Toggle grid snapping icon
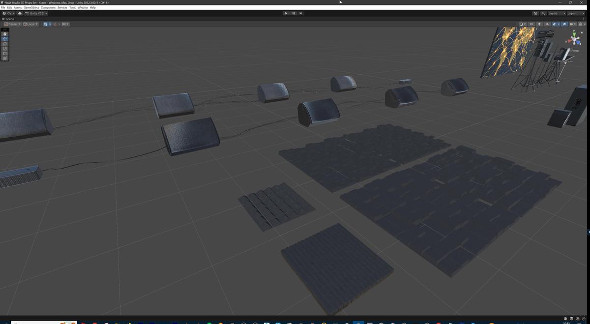The width and height of the screenshot is (590, 324). pos(55,24)
